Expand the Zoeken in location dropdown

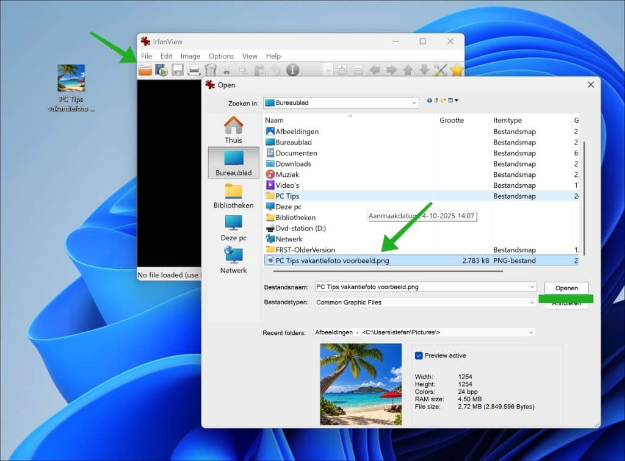414,102
